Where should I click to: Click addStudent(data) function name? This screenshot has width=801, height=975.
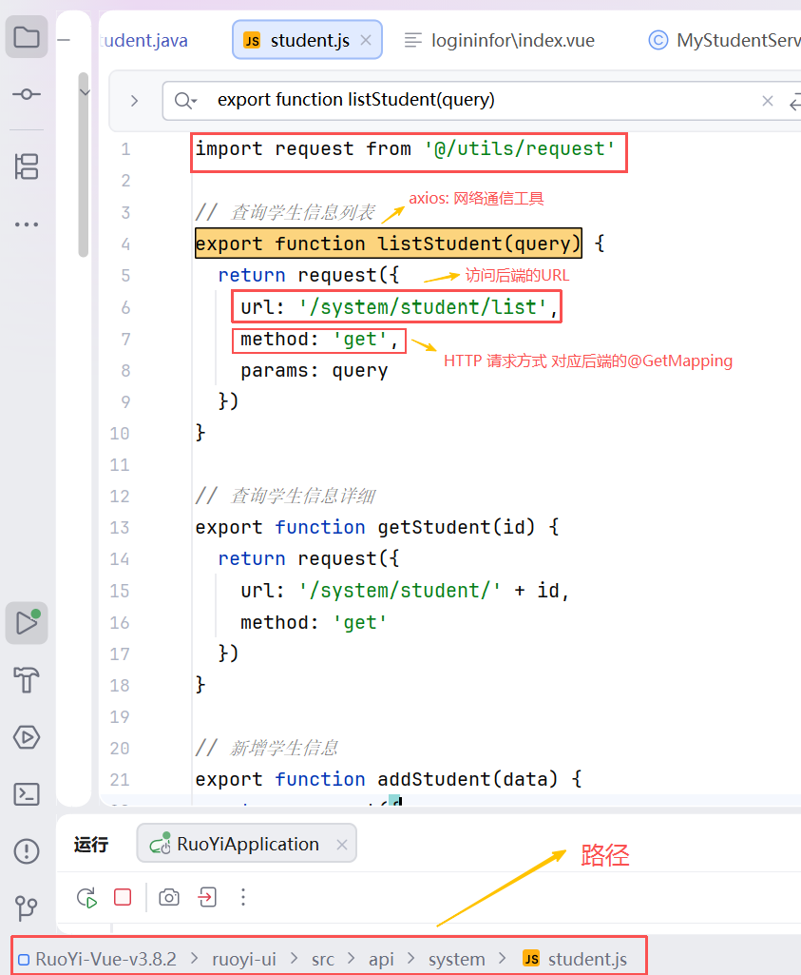tap(467, 779)
